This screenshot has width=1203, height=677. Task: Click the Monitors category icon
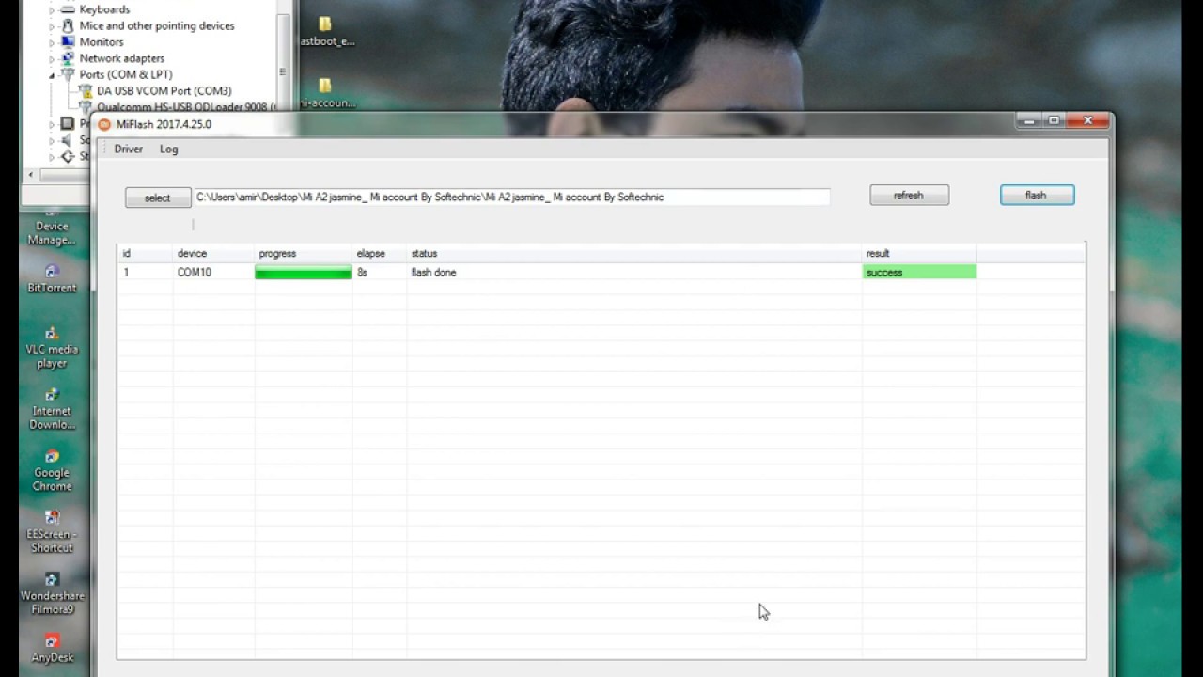tap(68, 42)
